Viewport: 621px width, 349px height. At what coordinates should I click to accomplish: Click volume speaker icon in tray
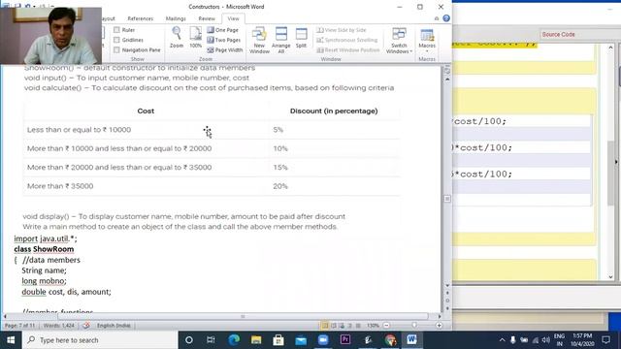point(545,340)
